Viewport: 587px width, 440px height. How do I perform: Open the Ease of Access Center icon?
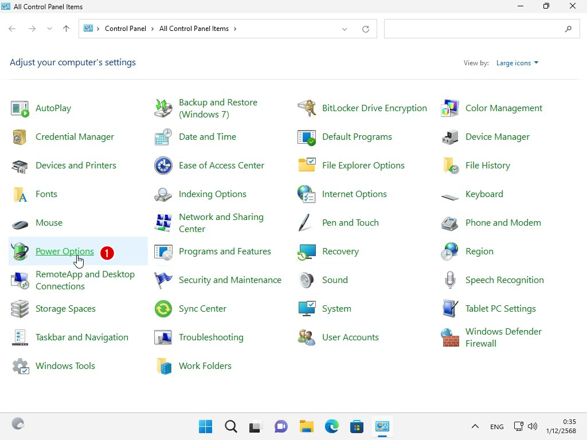[x=163, y=166]
